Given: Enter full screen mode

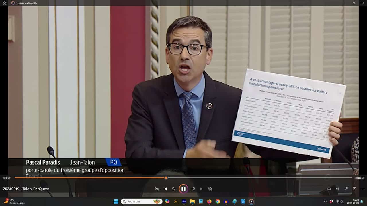Looking at the screenshot, I should coord(346,189).
